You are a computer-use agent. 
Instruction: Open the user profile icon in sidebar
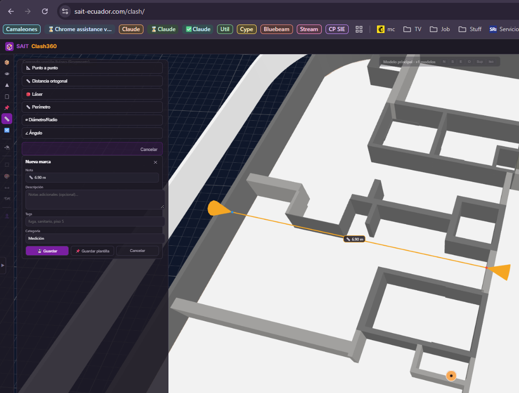7,216
